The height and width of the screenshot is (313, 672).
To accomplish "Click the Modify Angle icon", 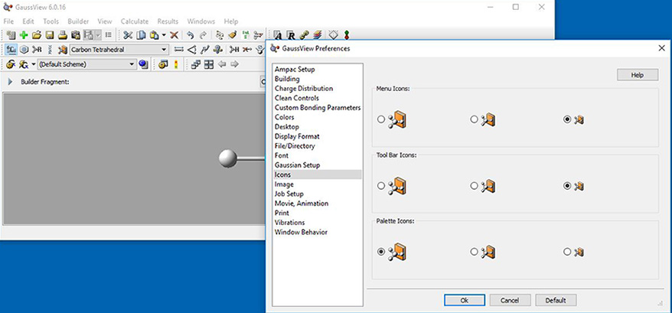I will coord(191,50).
